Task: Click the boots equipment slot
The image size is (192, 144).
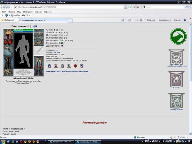Action: 39,72
